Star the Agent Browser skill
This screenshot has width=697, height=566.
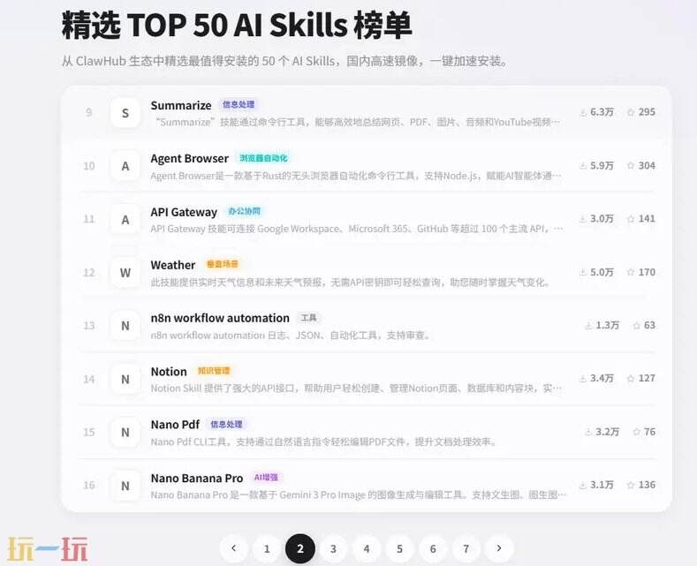pos(631,166)
